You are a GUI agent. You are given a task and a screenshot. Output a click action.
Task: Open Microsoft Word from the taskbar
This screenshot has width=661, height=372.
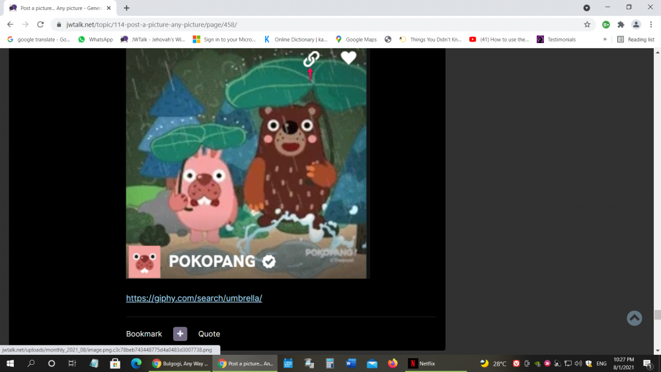(350, 363)
